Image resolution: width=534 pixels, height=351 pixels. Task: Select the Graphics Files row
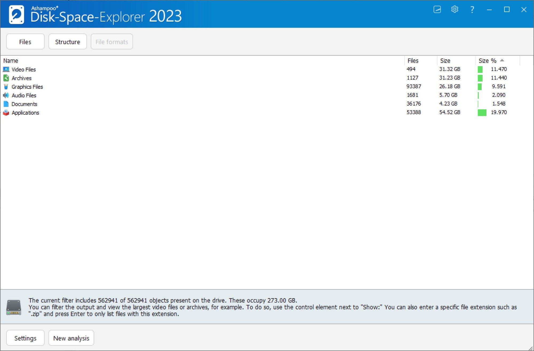tap(27, 87)
